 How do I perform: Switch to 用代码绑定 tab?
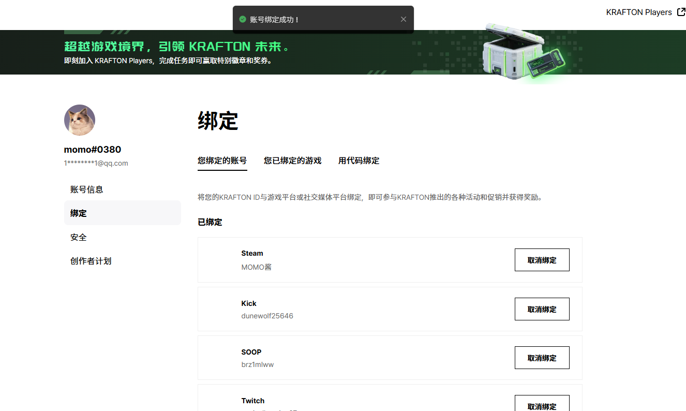(359, 161)
